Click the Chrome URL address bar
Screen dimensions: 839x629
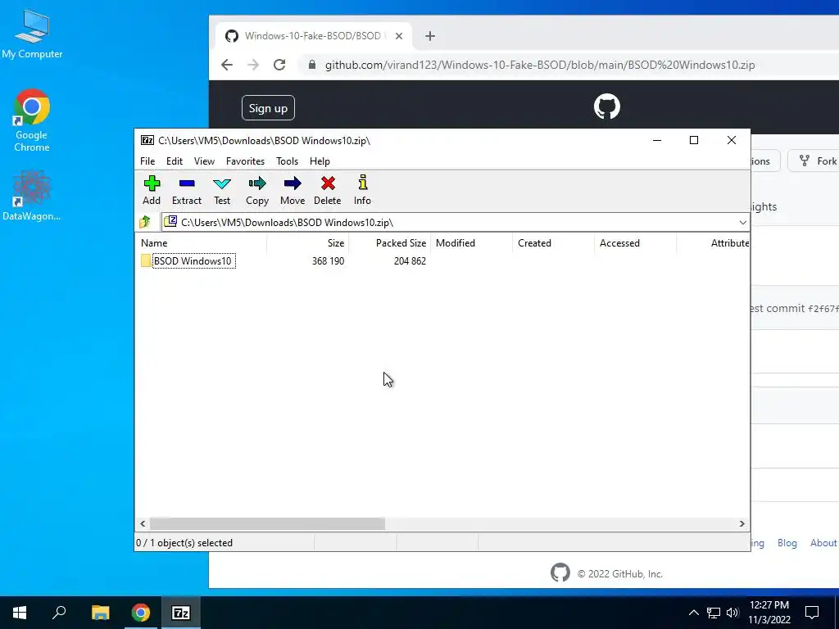coord(540,65)
